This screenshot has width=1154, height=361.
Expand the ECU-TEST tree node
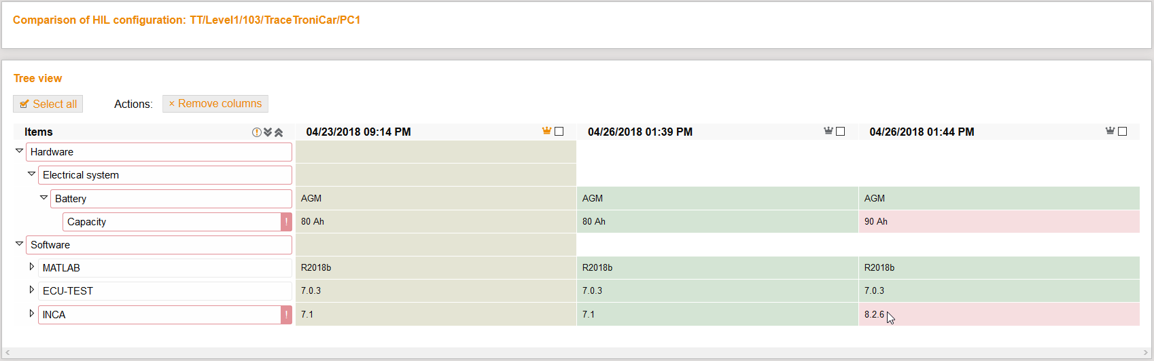point(31,290)
